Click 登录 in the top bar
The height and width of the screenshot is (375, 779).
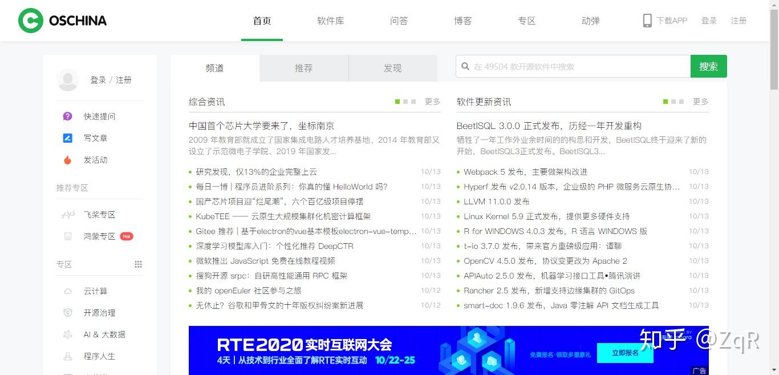click(709, 21)
